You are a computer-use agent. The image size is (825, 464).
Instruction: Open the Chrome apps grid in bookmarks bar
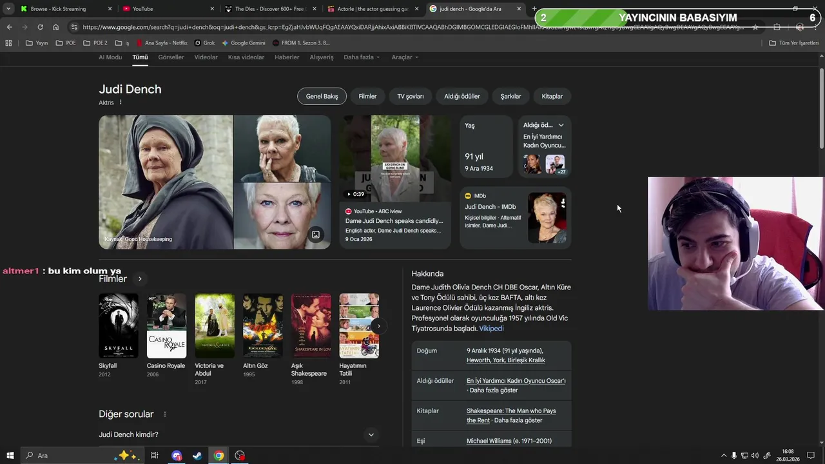point(8,43)
